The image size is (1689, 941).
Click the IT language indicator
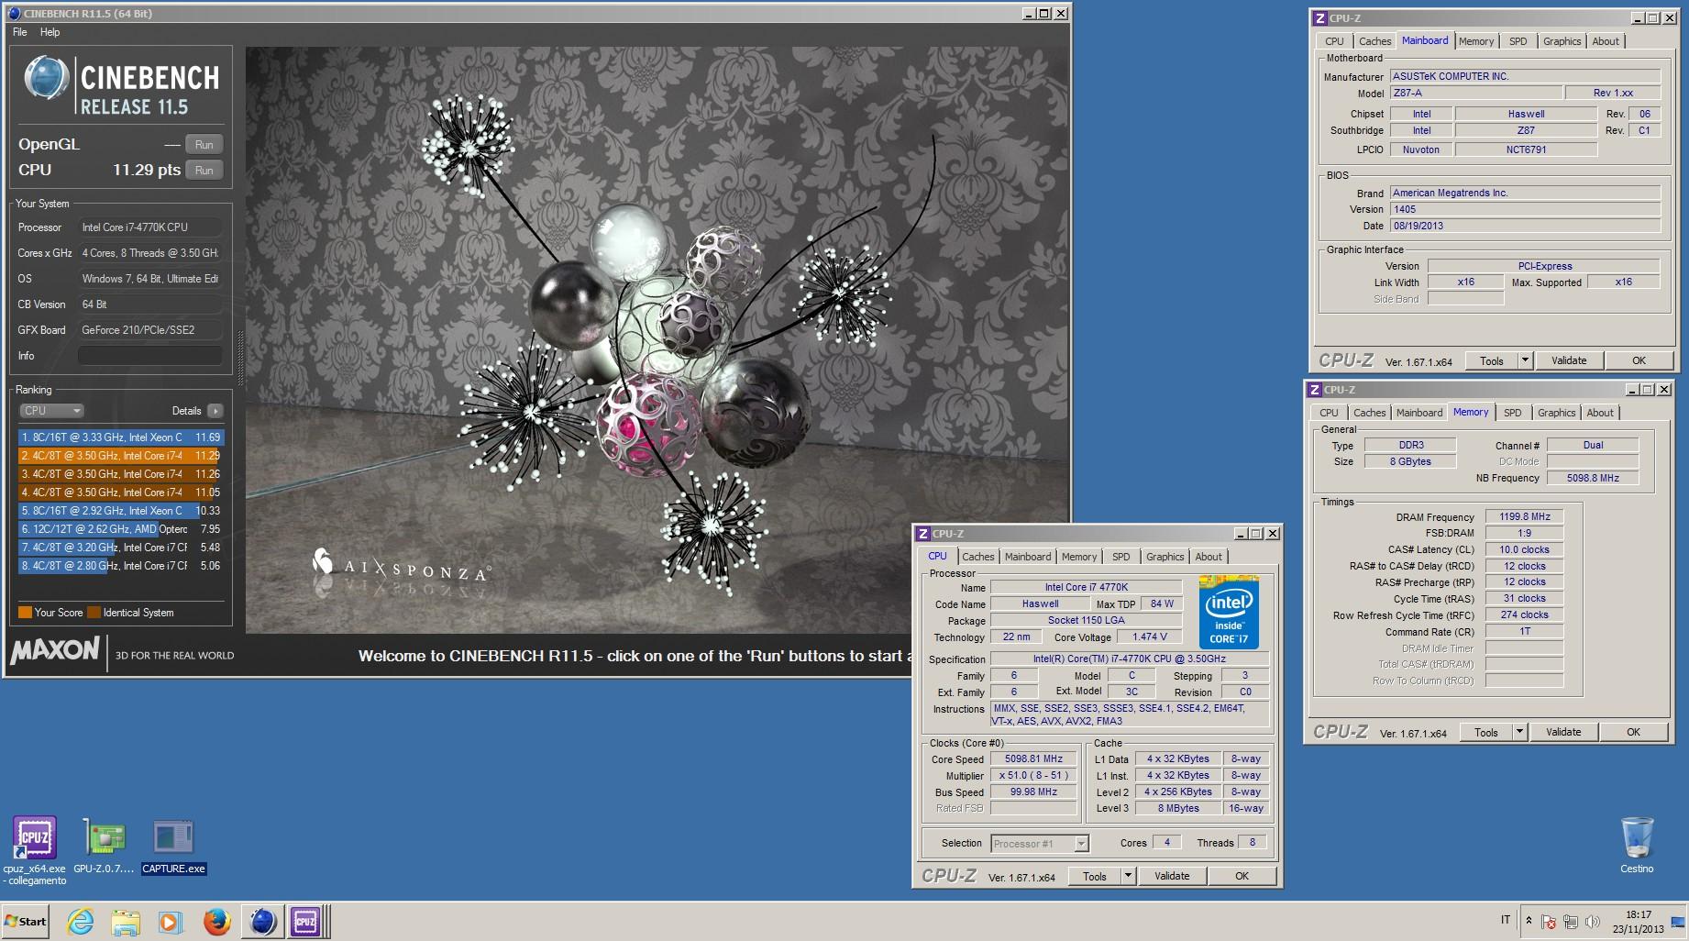(1506, 920)
